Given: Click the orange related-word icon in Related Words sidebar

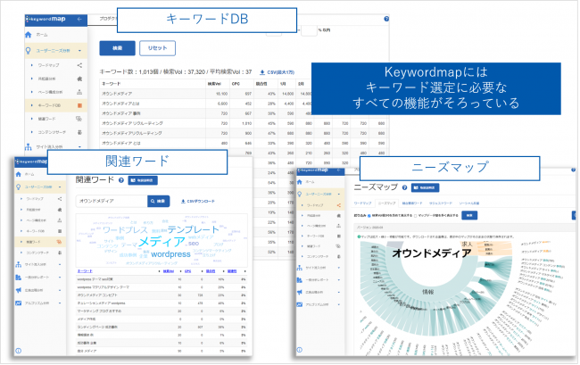Looking at the screenshot, I should (59, 242).
